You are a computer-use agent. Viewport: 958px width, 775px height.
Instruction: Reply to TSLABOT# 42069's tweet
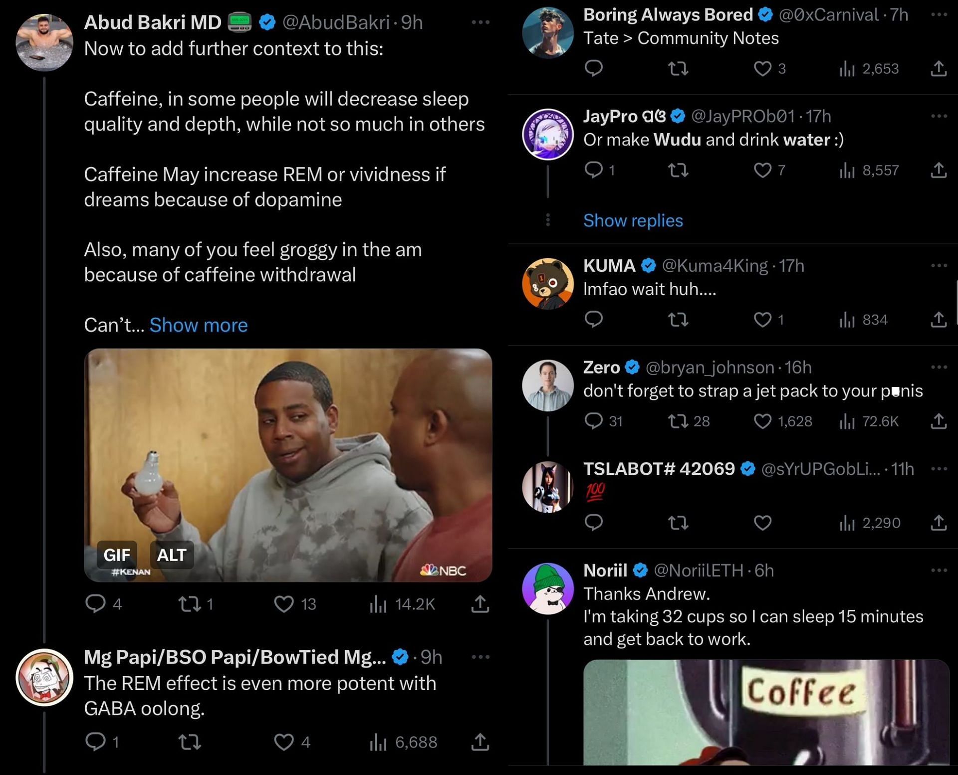[x=593, y=523]
